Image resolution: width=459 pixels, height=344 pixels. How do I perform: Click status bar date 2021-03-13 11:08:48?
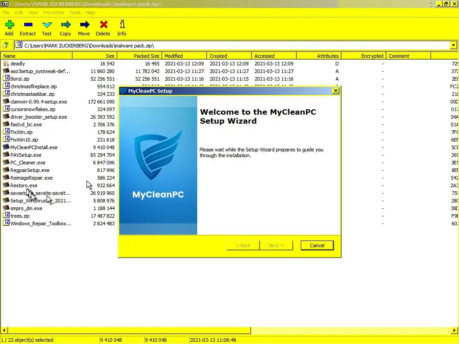[x=213, y=340]
